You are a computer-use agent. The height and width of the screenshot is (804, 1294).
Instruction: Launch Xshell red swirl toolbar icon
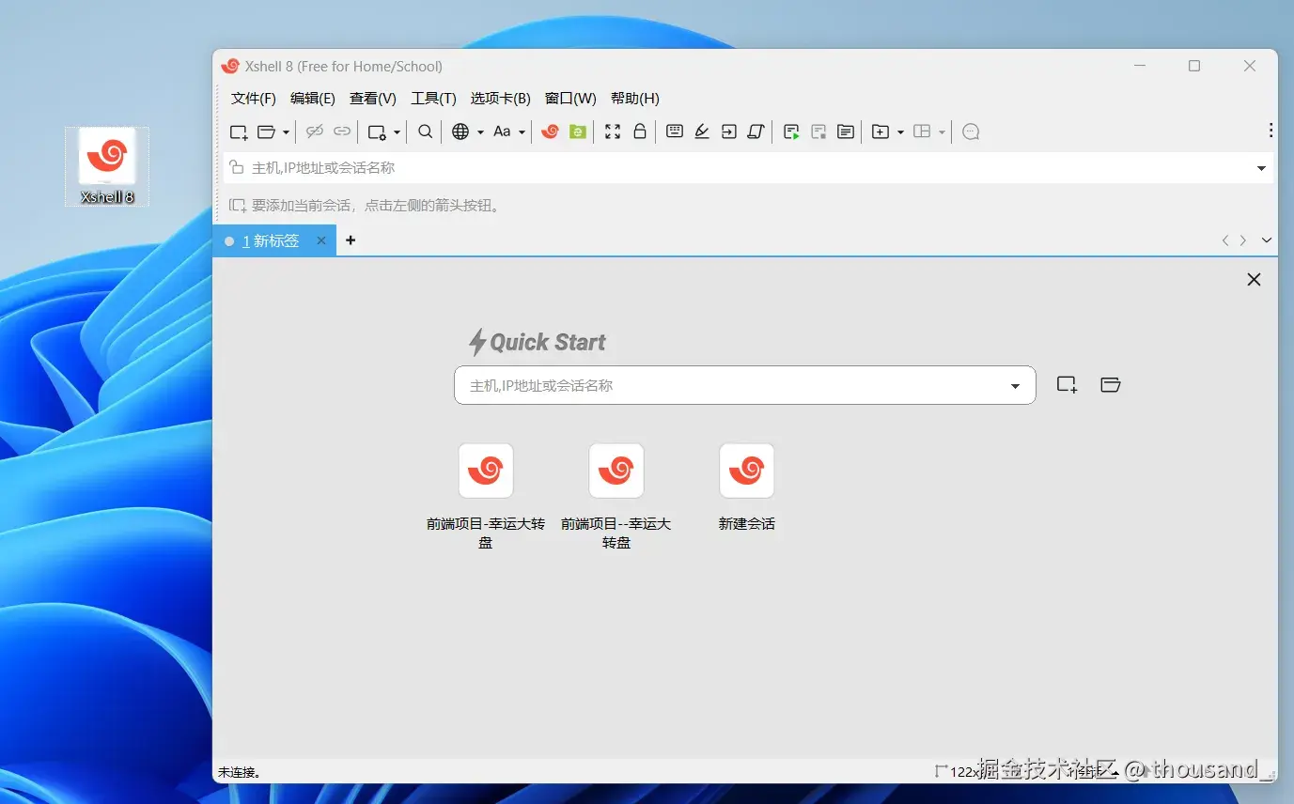click(x=550, y=132)
